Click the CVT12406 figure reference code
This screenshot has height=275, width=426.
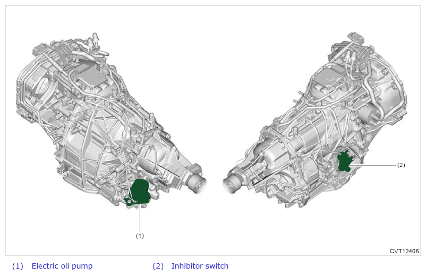click(404, 251)
